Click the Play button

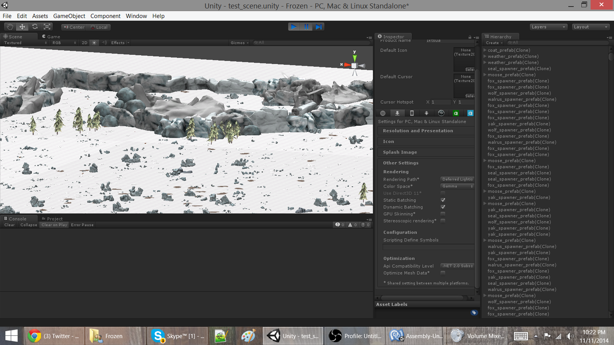[294, 27]
